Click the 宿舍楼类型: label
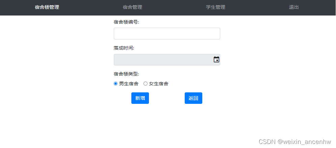 126,74
